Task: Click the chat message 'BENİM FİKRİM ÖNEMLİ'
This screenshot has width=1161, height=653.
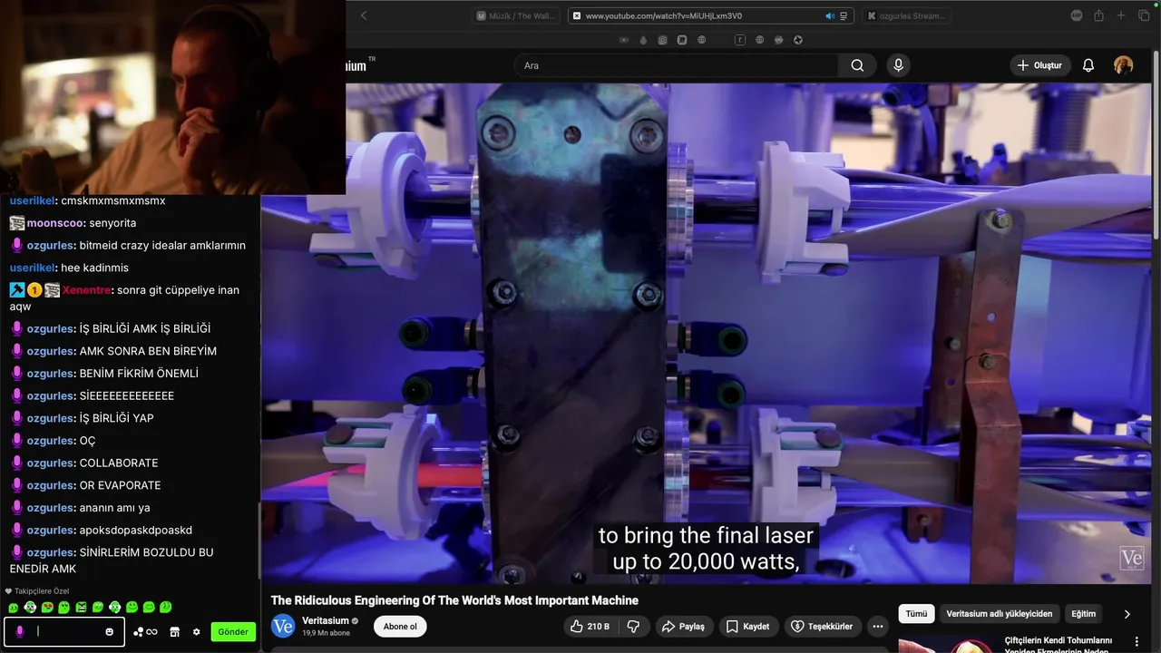Action: point(139,374)
